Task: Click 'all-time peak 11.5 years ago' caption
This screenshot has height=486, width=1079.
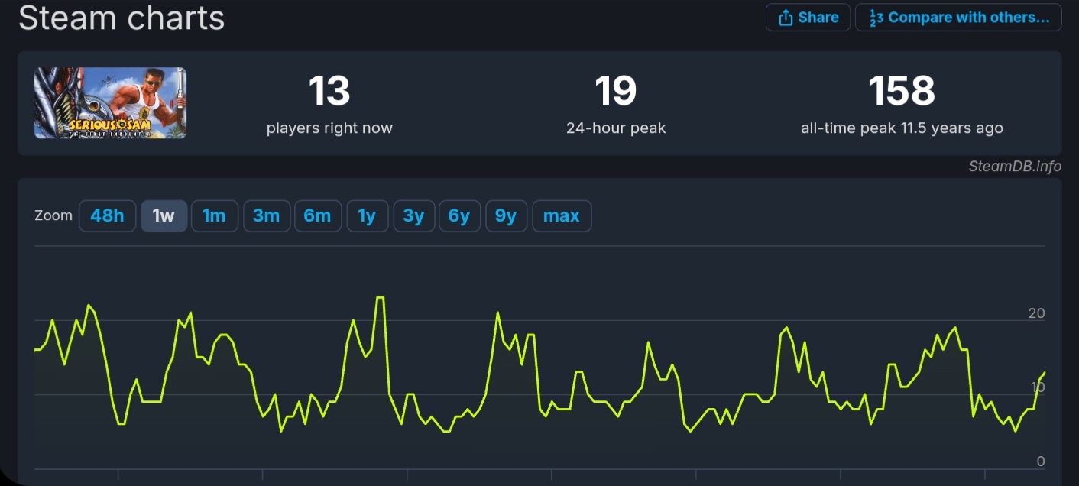Action: pos(902,128)
